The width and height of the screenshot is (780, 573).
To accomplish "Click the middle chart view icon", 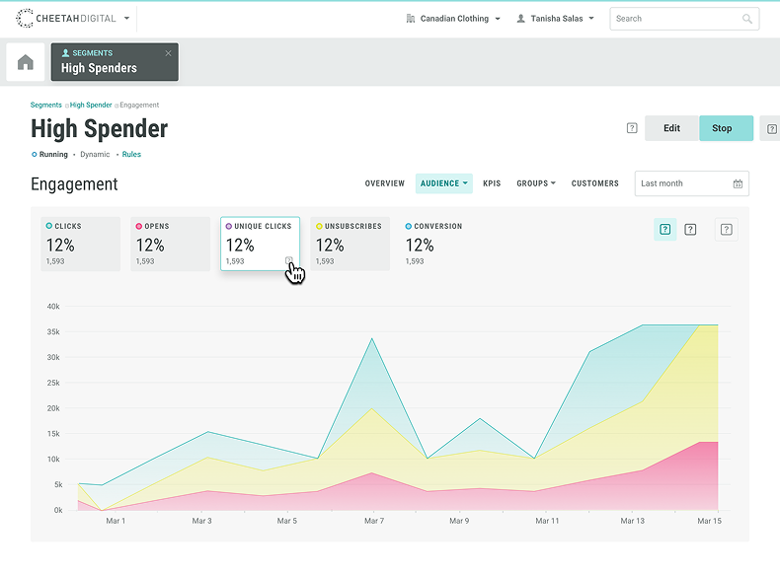I will pyautogui.click(x=690, y=230).
